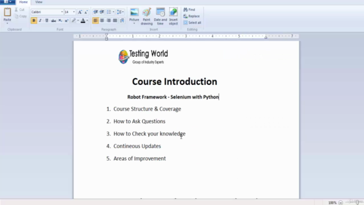The height and width of the screenshot is (205, 364).
Task: Click the Paste clipboard icon
Action: 7,12
